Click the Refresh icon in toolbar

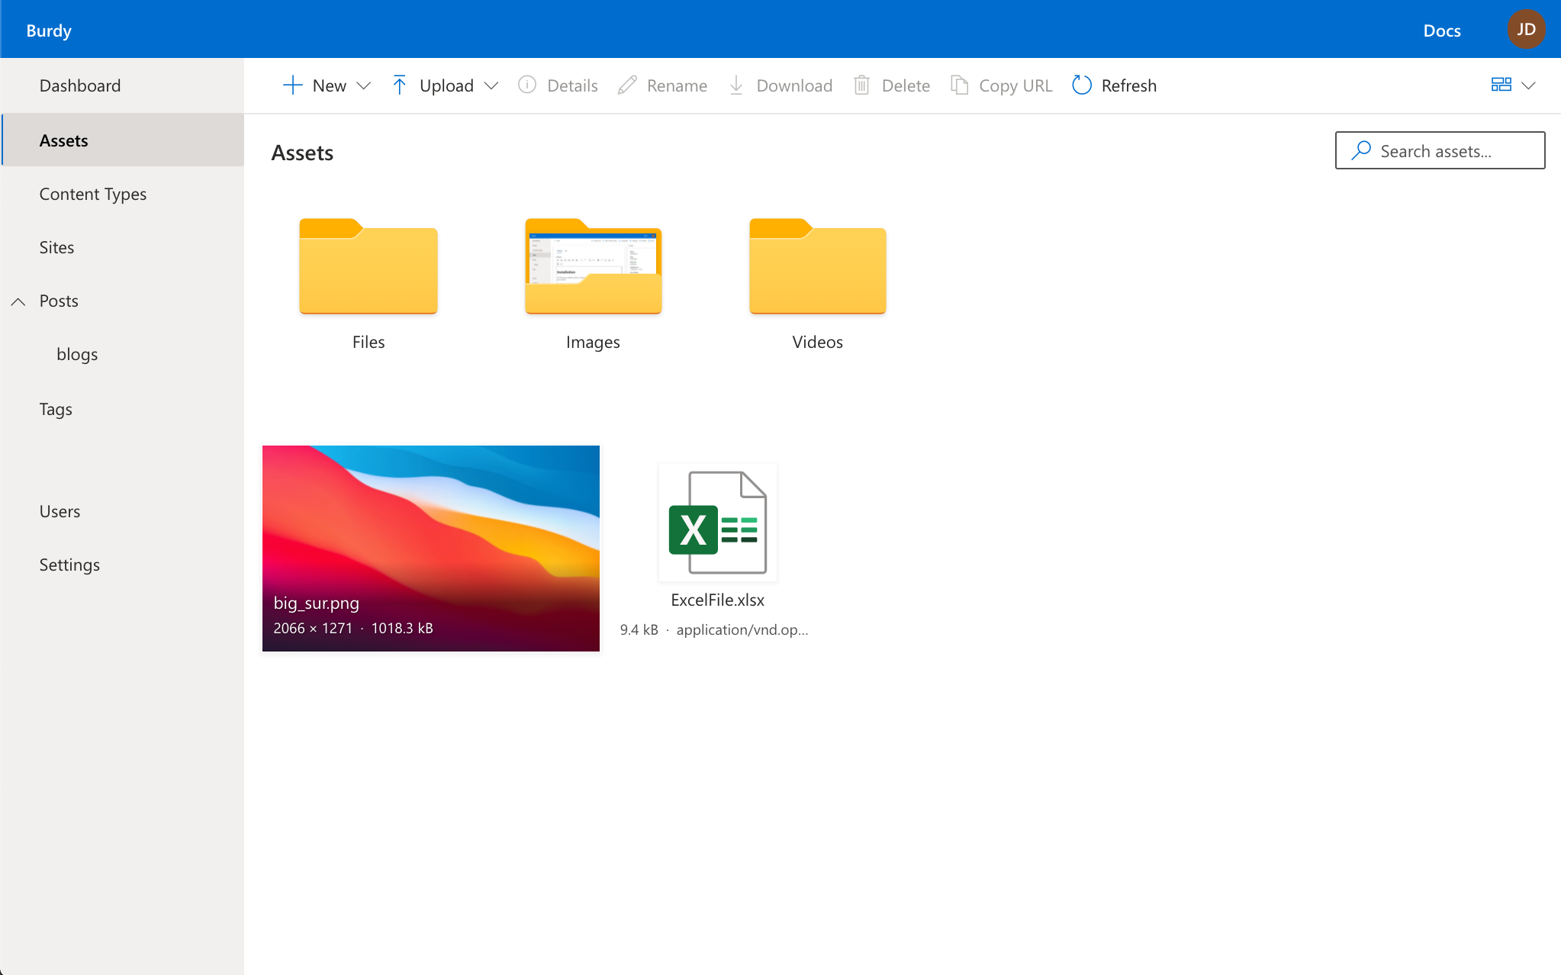1081,85
